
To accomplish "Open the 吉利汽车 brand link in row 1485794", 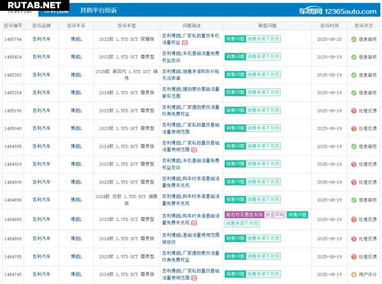I will click(41, 39).
